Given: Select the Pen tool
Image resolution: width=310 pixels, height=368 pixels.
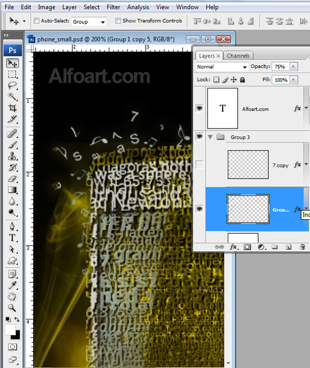Looking at the screenshot, I should pos(12,227).
